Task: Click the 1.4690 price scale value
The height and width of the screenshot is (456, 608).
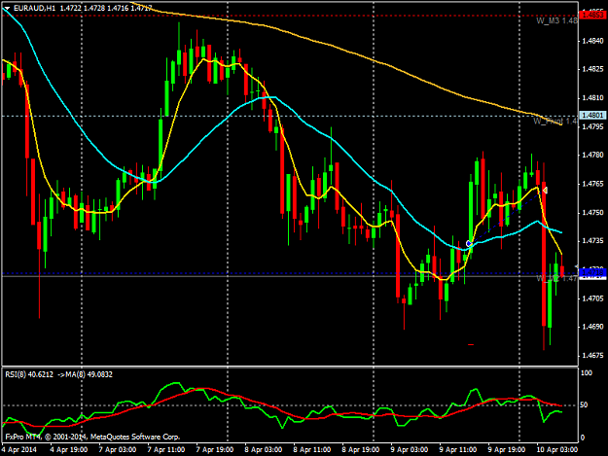Action: point(592,327)
